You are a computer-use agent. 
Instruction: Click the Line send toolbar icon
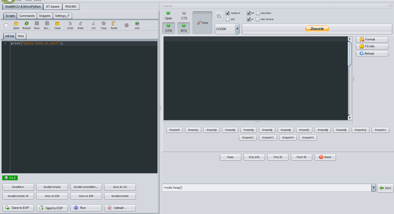[x=137, y=25]
